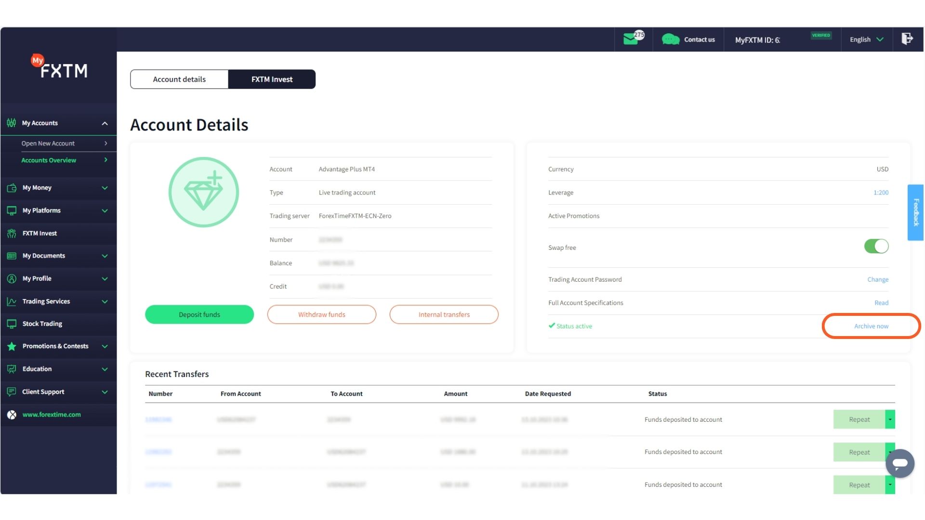925x520 pixels.
Task: Click the My Money wallet icon
Action: (x=12, y=188)
